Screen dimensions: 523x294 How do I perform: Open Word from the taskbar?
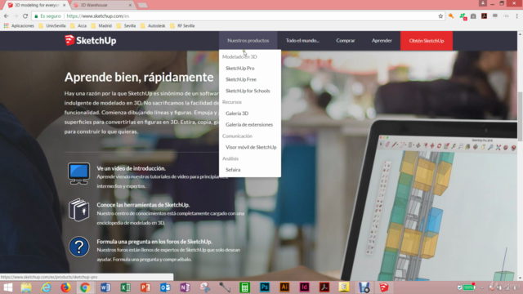pyautogui.click(x=105, y=287)
